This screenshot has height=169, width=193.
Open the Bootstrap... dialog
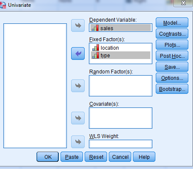(172, 89)
